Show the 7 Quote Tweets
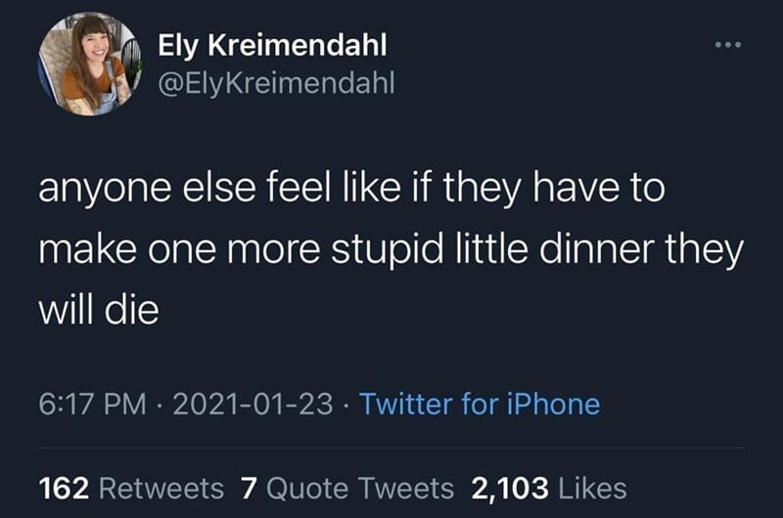Image resolution: width=783 pixels, height=518 pixels. pos(347,488)
